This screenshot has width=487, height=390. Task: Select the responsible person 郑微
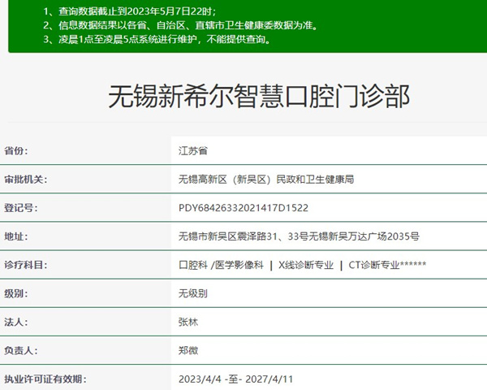coord(188,351)
